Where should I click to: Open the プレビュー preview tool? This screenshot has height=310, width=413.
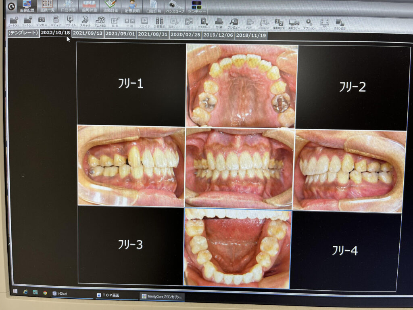coord(234,23)
